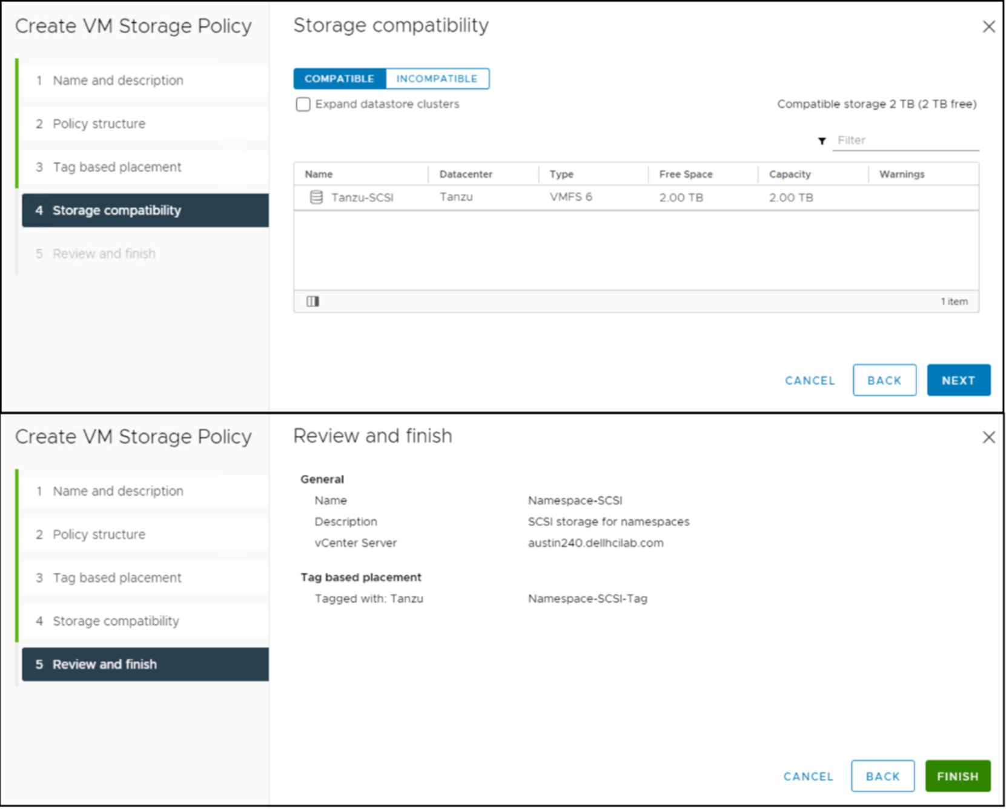1006x809 pixels.
Task: Click NEXT in Storage compatibility dialog
Action: [x=958, y=380]
